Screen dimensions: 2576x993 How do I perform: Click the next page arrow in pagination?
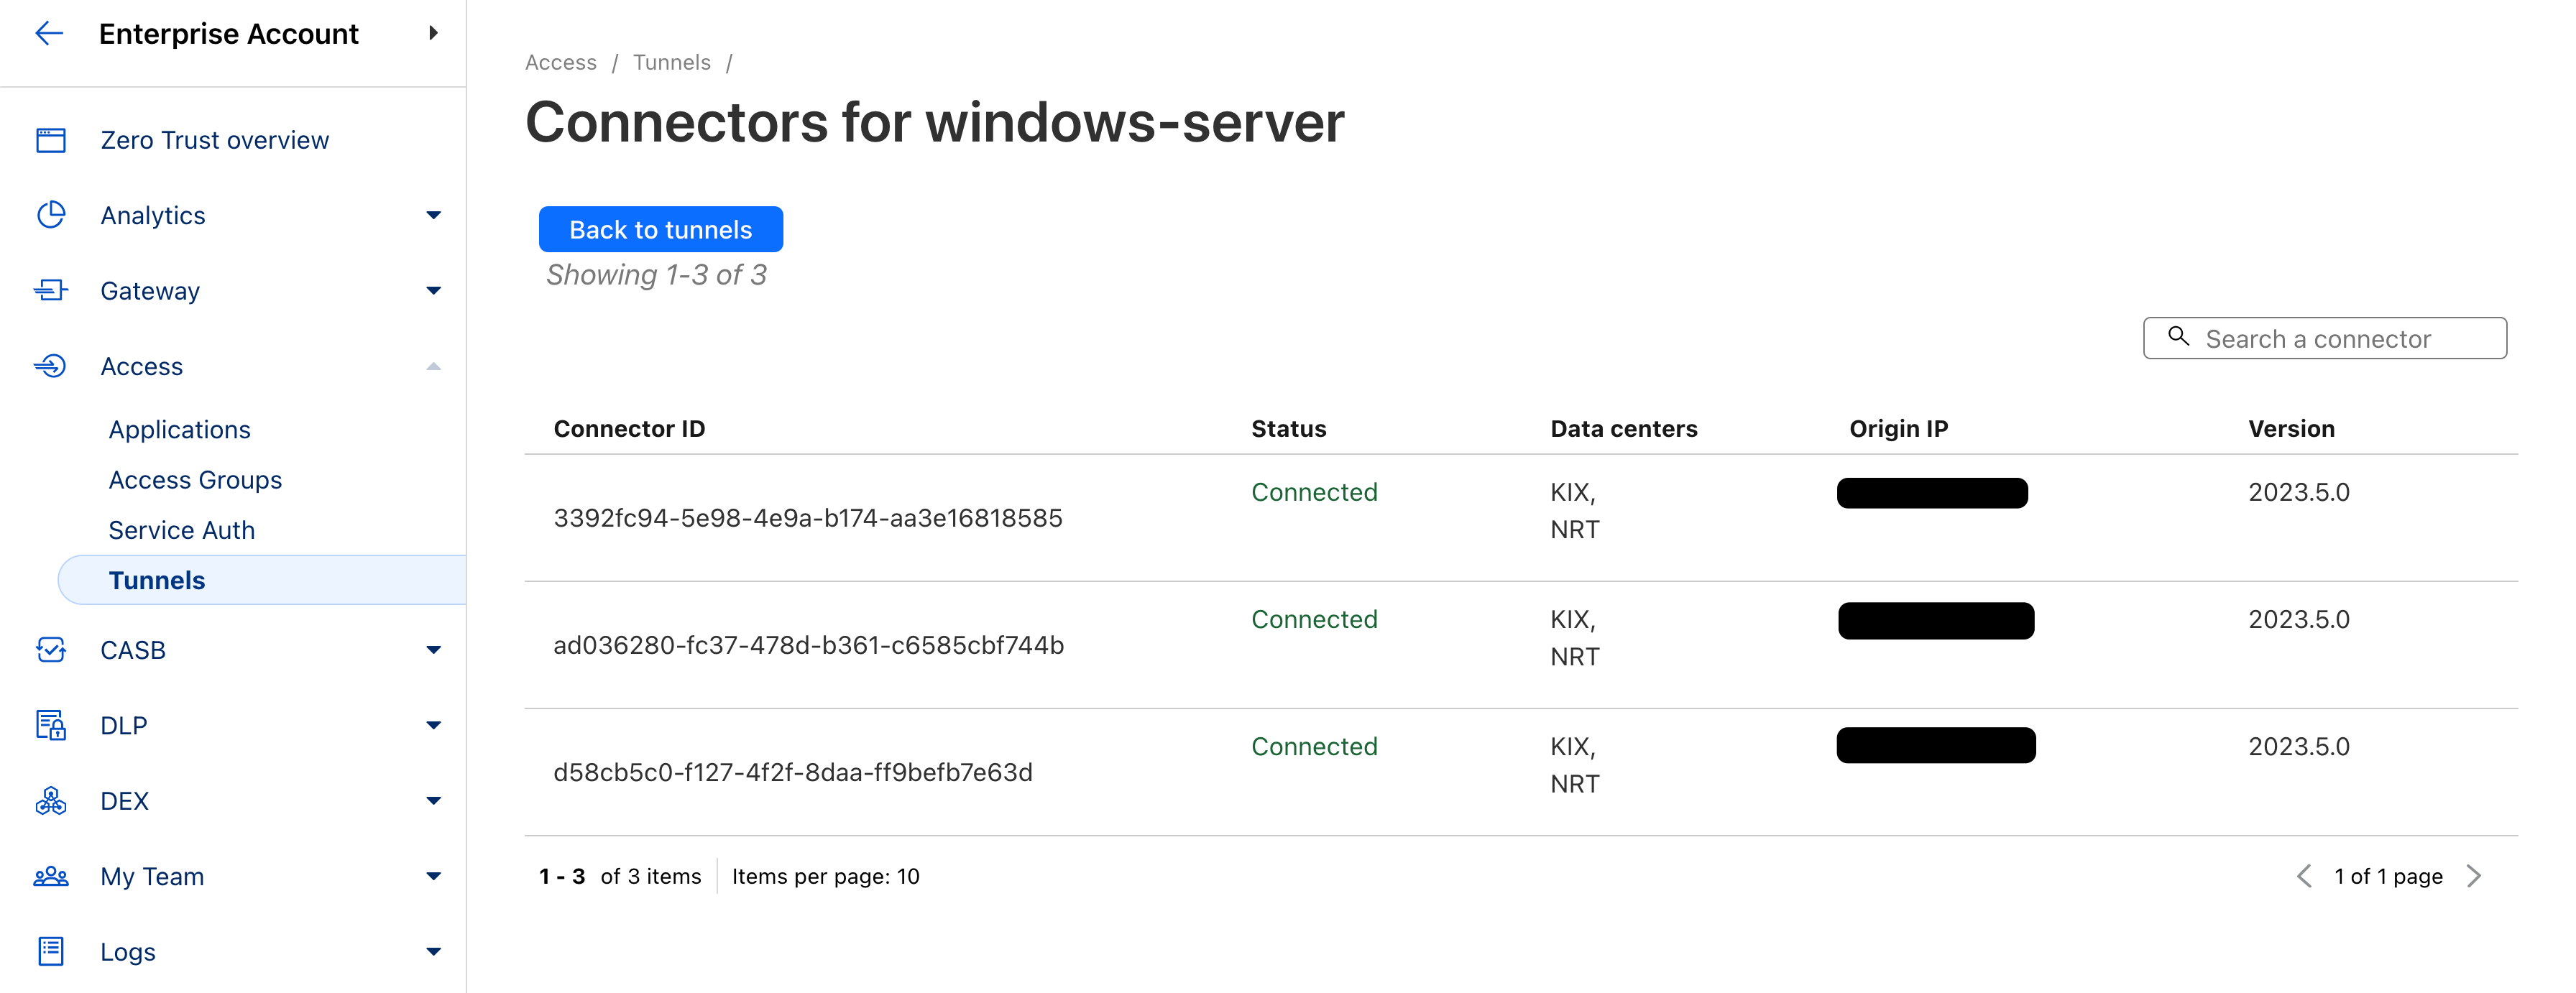coord(2475,876)
